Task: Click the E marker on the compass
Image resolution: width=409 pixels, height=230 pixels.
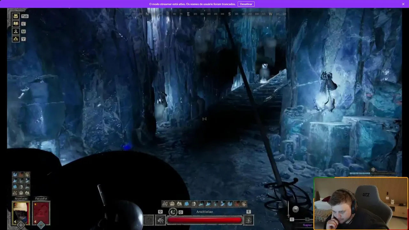Action: pyautogui.click(x=188, y=14)
